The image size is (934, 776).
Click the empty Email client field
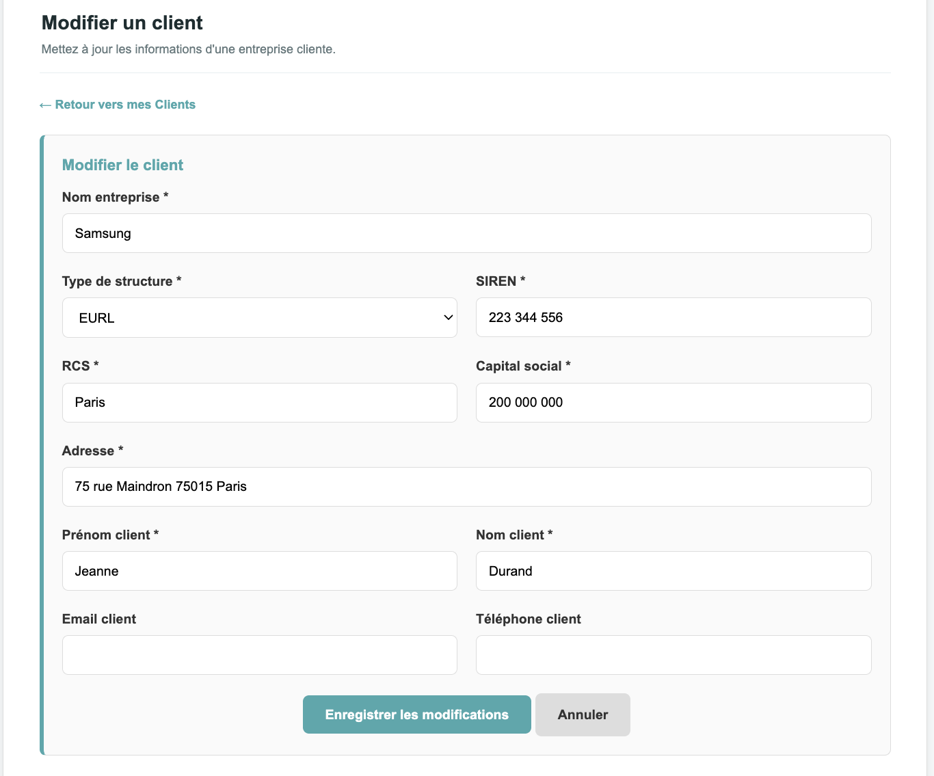[260, 655]
